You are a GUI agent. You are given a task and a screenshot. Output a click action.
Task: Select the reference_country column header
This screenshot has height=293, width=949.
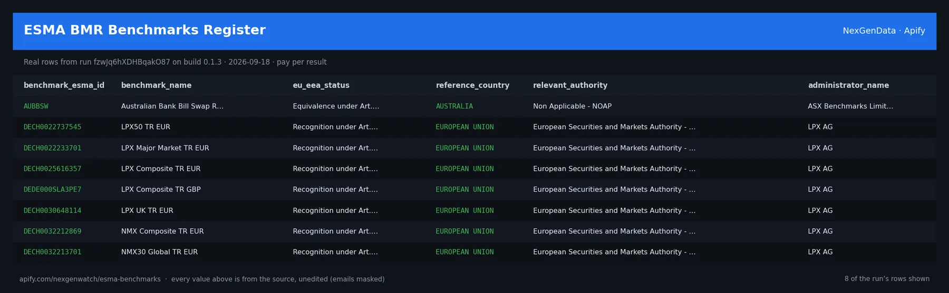coord(472,85)
